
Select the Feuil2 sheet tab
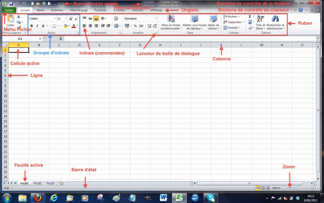coord(38,183)
